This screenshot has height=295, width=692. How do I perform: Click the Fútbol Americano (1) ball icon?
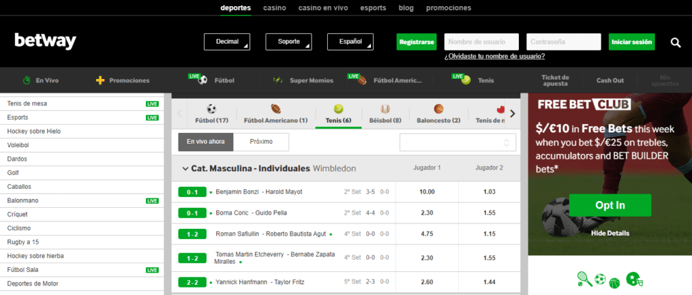[276, 109]
